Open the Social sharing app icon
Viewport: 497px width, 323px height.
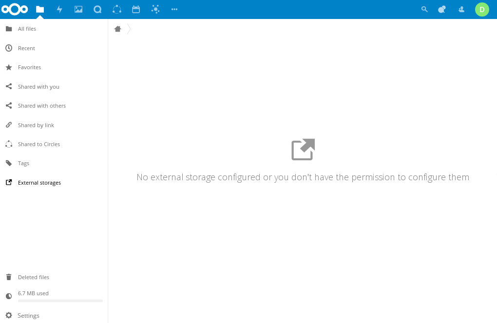[155, 9]
